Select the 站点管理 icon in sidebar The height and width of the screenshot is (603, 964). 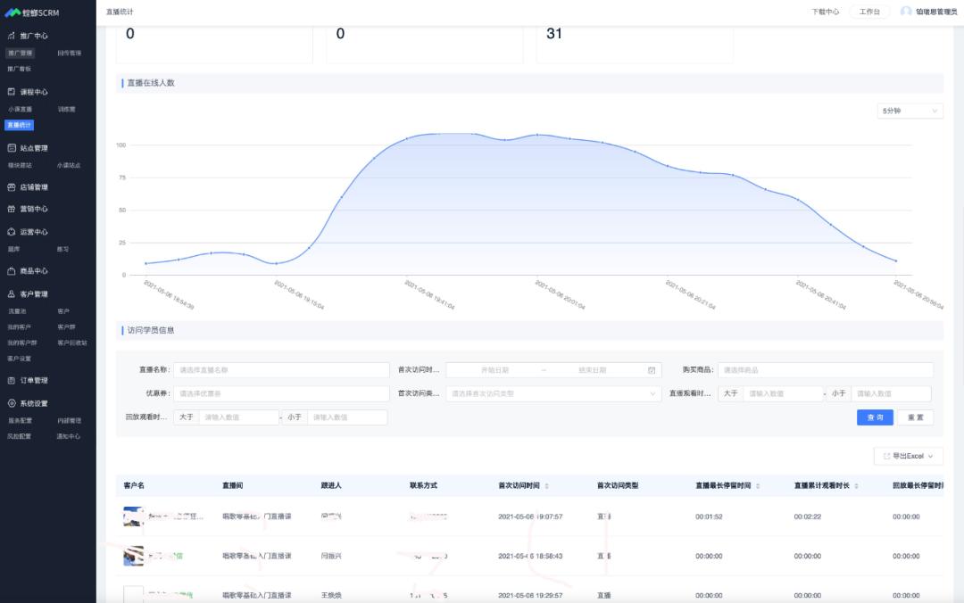[12, 148]
